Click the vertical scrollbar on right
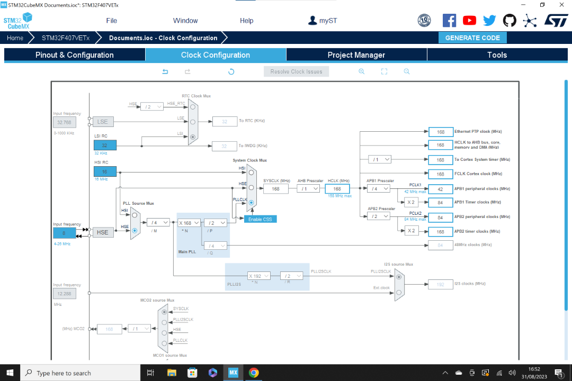This screenshot has width=572, height=381. (566, 195)
